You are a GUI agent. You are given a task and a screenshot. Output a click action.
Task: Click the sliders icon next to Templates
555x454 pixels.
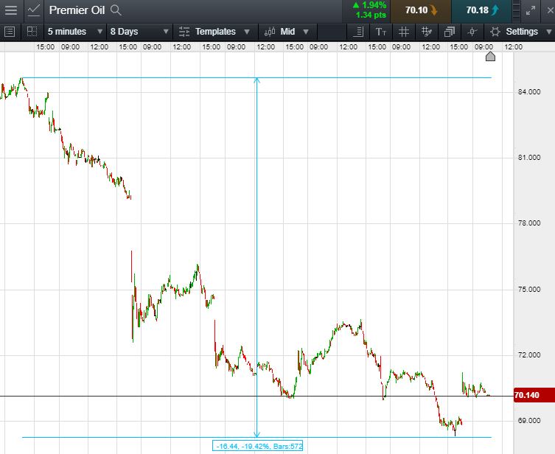tap(184, 32)
